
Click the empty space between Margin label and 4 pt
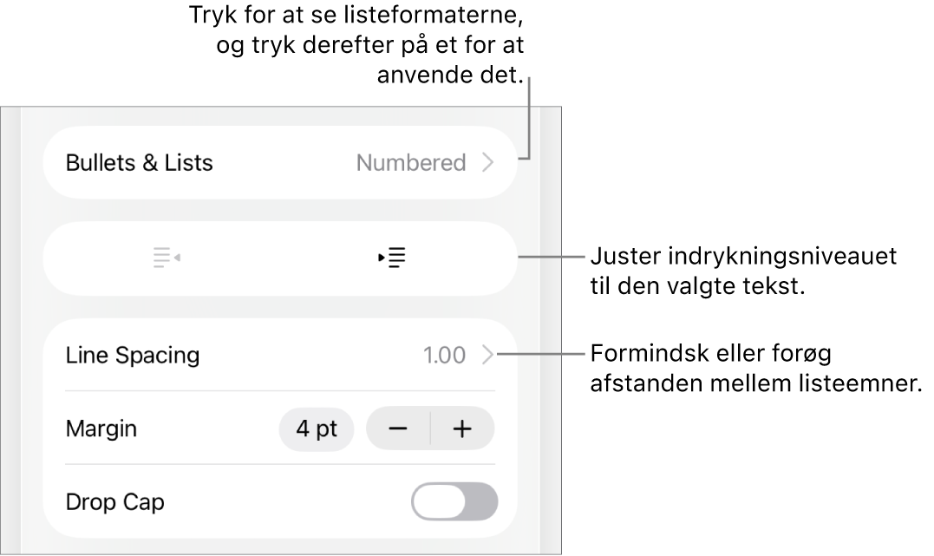point(208,428)
